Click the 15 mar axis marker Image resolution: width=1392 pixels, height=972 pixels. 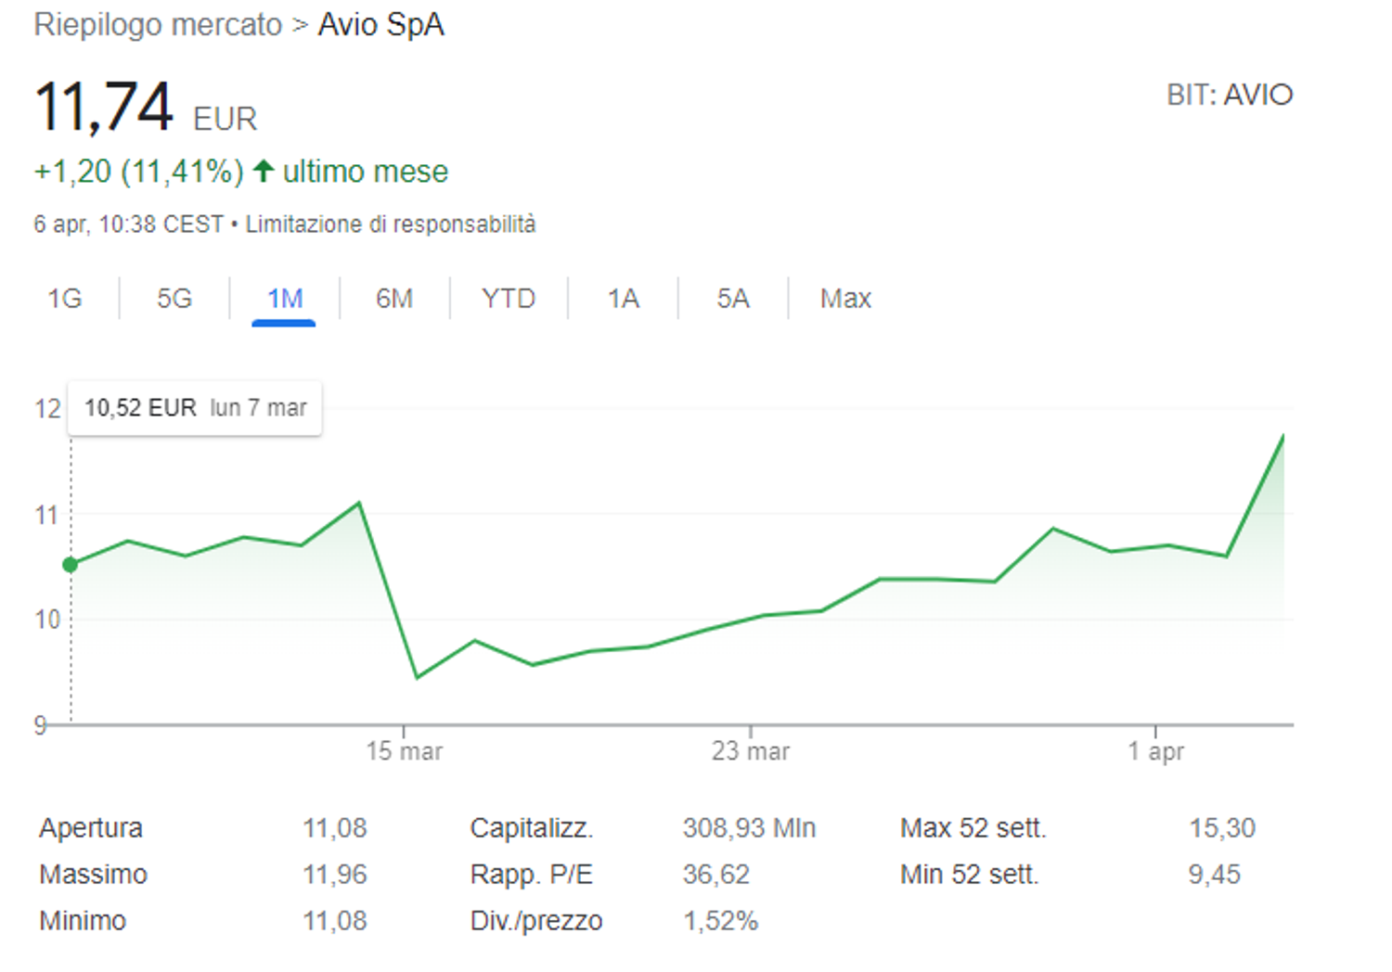[404, 751]
